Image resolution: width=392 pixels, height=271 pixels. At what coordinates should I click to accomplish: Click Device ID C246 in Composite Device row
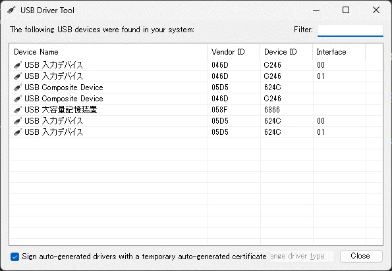273,99
